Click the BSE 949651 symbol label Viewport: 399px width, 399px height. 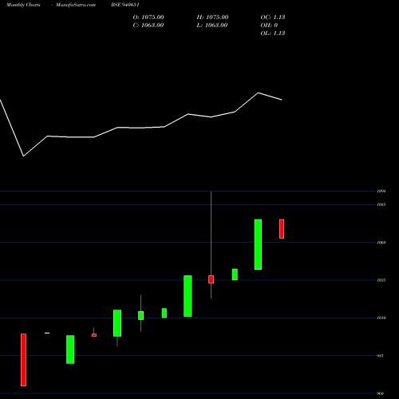coord(125,5)
